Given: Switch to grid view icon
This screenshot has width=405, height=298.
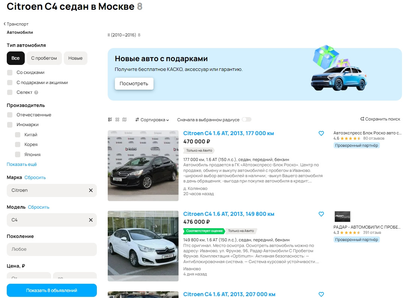Looking at the screenshot, I should point(117,120).
